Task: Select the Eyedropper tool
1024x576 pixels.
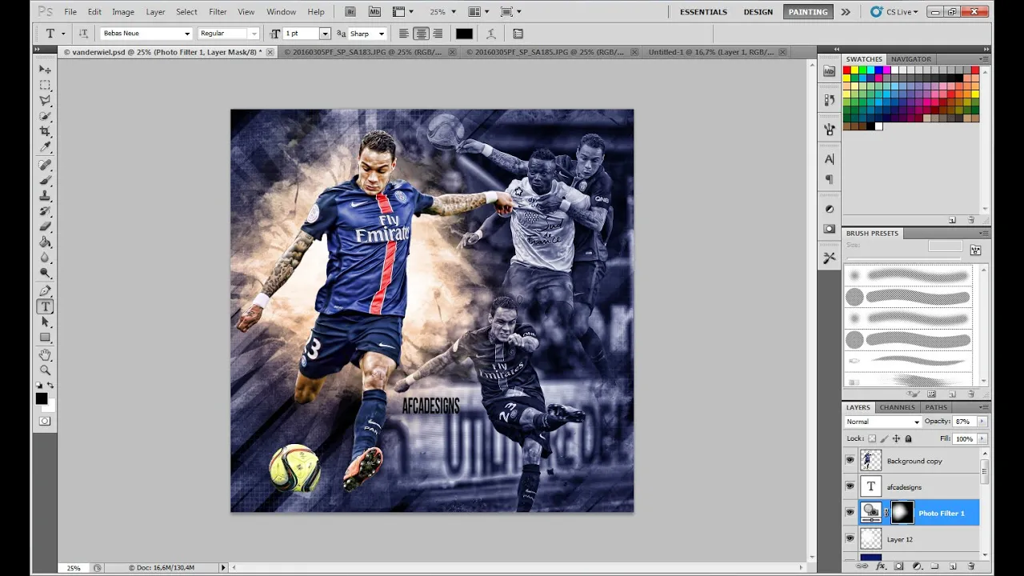Action: (45, 147)
